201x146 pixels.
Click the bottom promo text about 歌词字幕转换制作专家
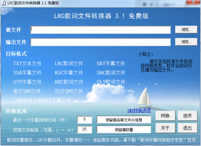coord(101,140)
